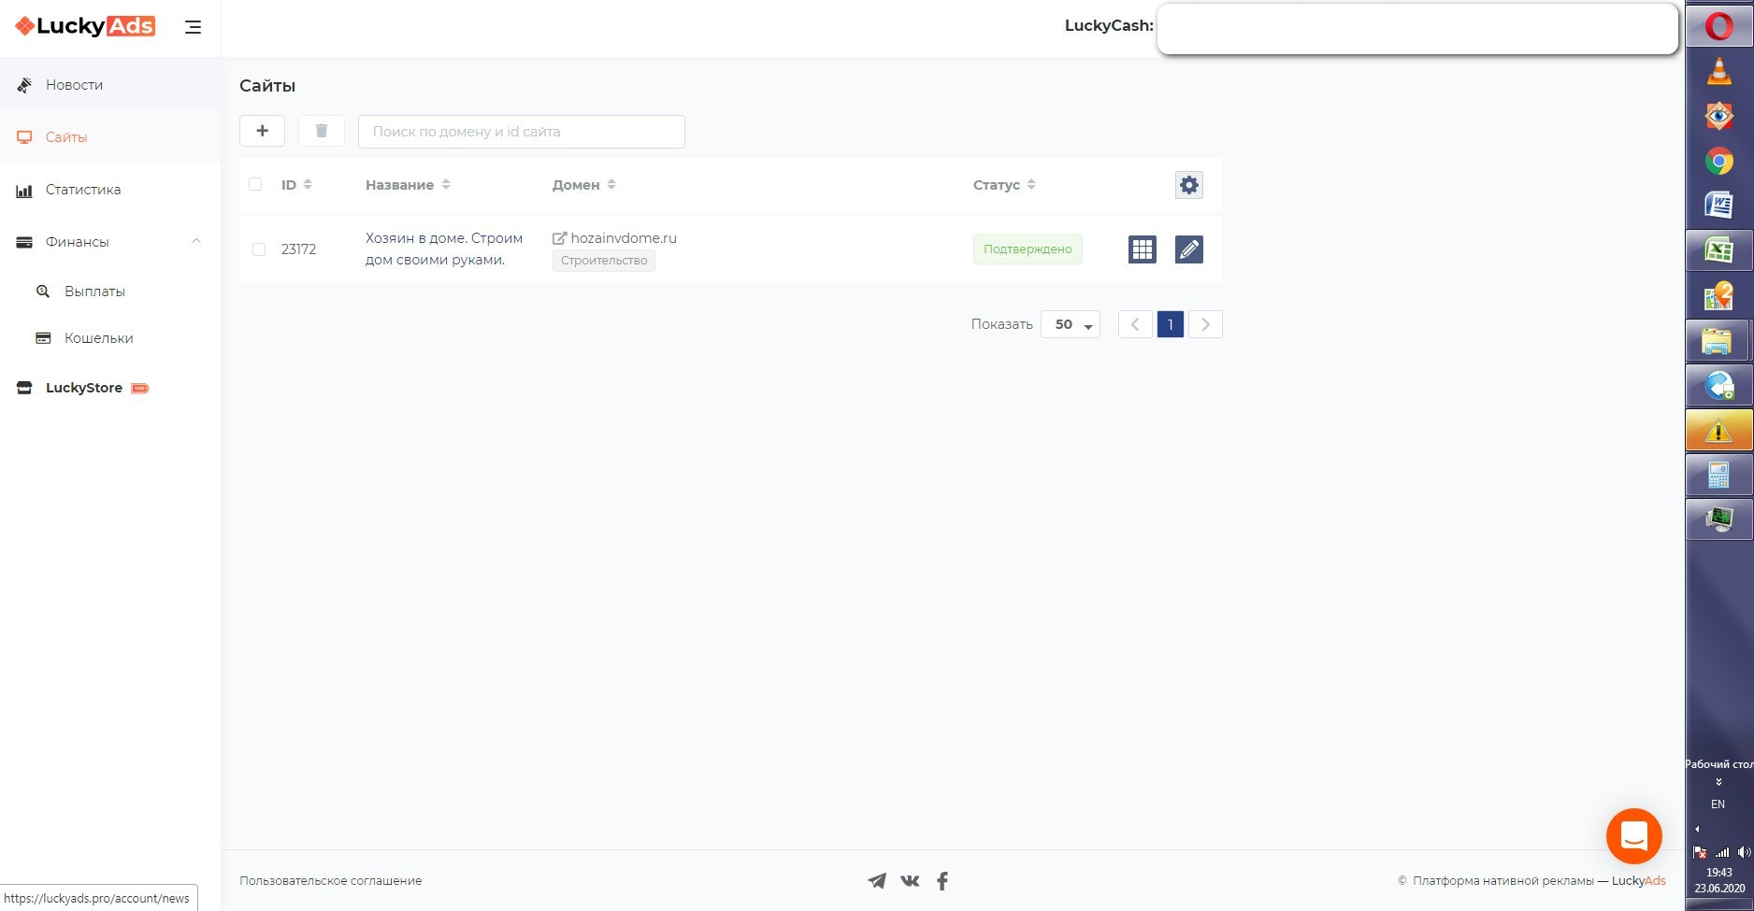The width and height of the screenshot is (1754, 911).
Task: Click the Сайты page heading
Action: pyautogui.click(x=267, y=86)
